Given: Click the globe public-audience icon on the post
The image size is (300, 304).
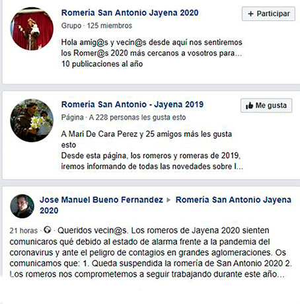Looking at the screenshot, I should point(48,230).
